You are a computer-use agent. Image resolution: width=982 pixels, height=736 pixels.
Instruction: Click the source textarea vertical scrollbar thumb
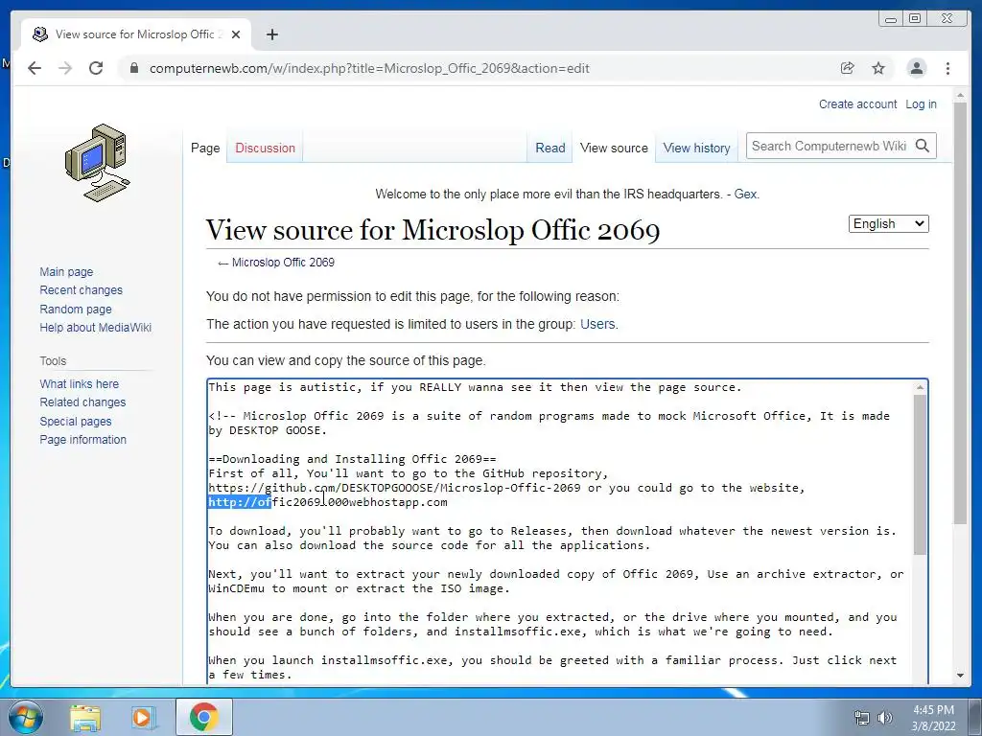point(920,474)
